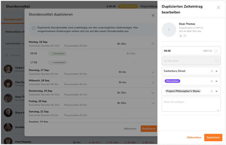Click the 8h 38m overtime entry

point(130,142)
